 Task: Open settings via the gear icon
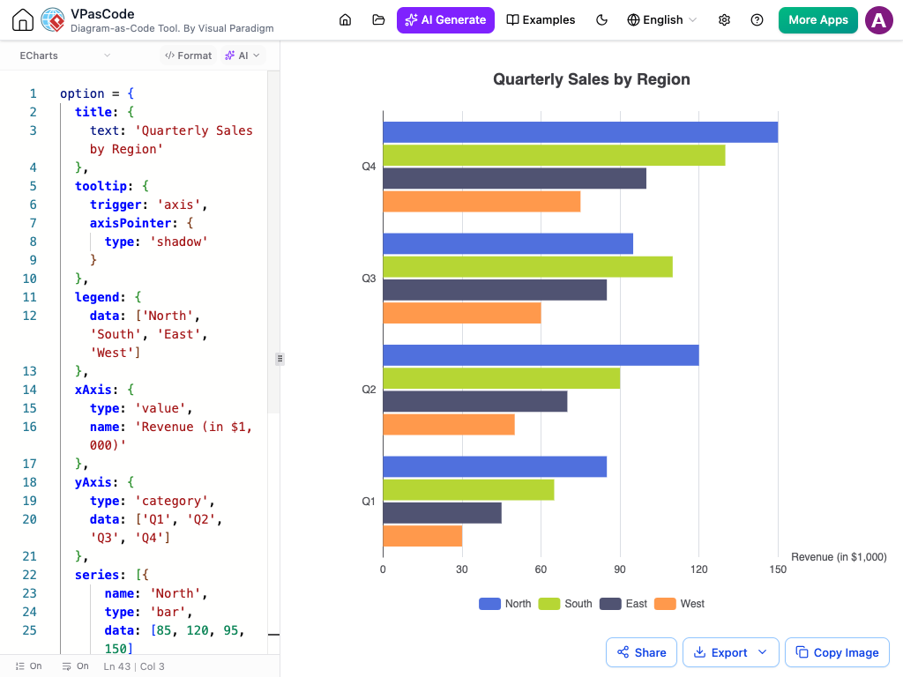click(x=725, y=20)
